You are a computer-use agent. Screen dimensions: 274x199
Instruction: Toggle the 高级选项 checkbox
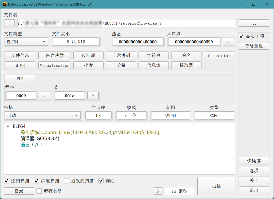click(242, 36)
